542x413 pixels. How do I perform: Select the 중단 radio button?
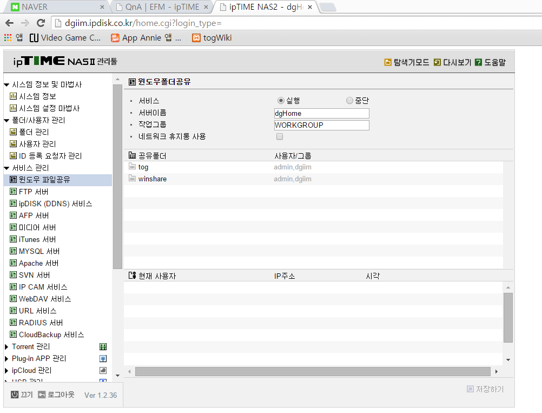(349, 100)
